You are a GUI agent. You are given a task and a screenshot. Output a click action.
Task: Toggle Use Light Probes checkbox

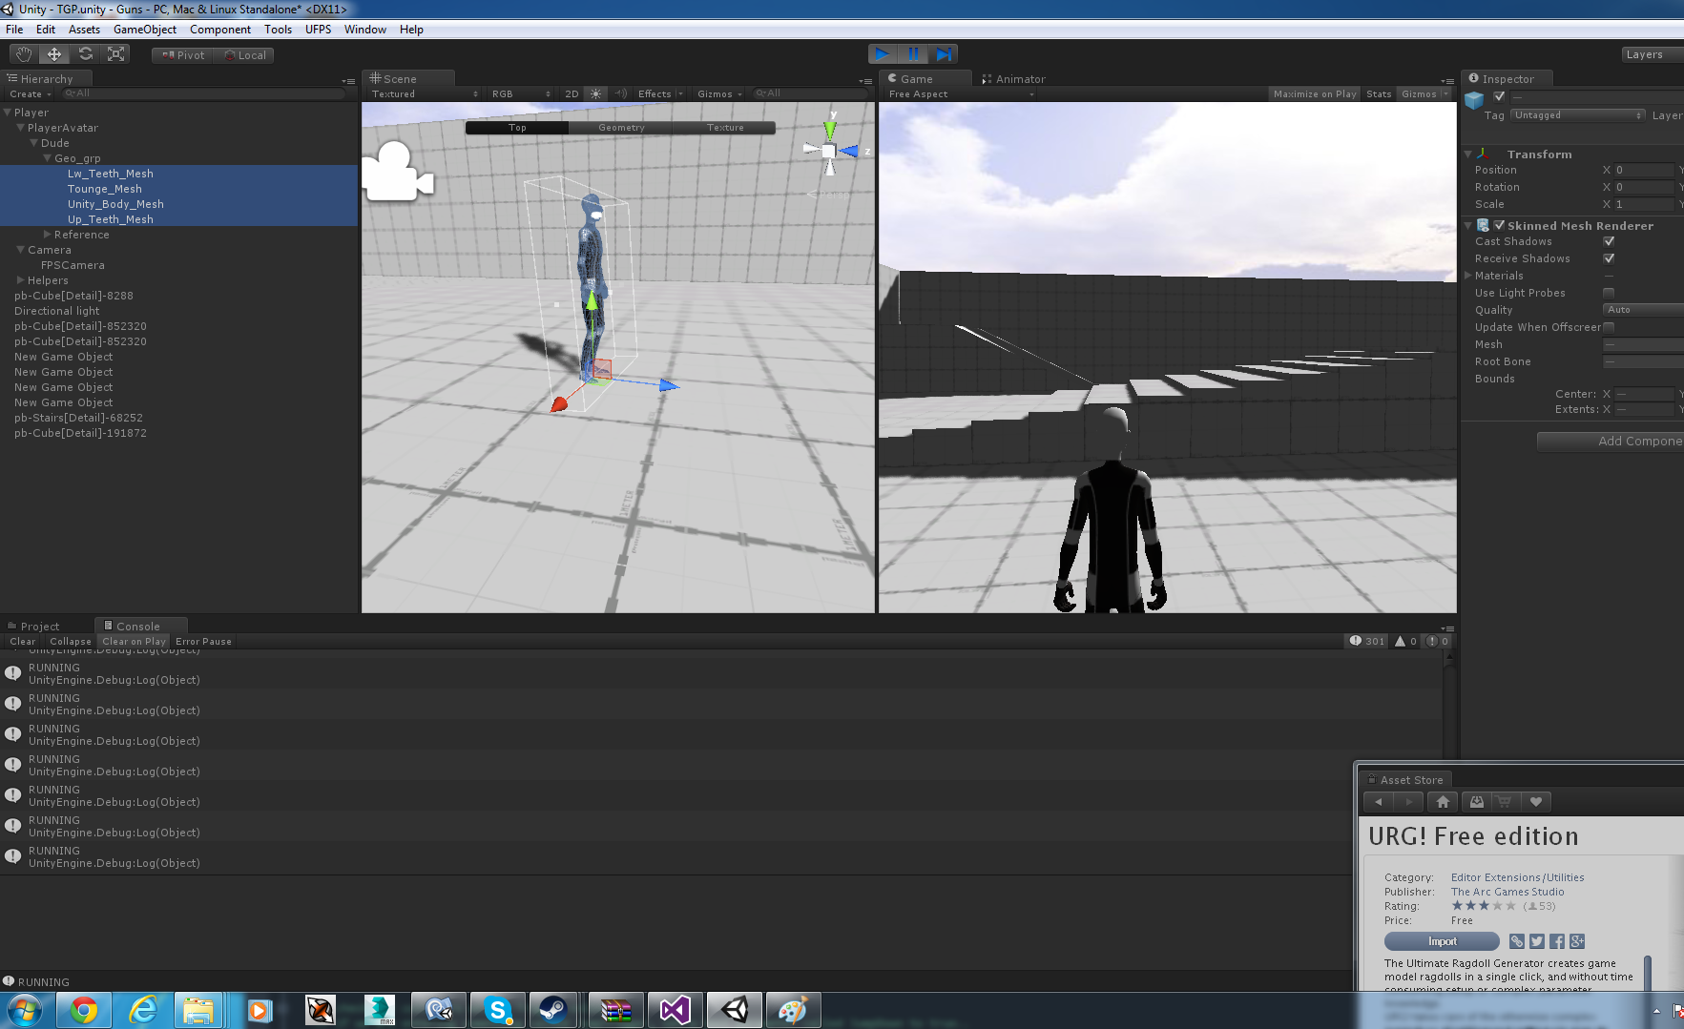[x=1609, y=293]
